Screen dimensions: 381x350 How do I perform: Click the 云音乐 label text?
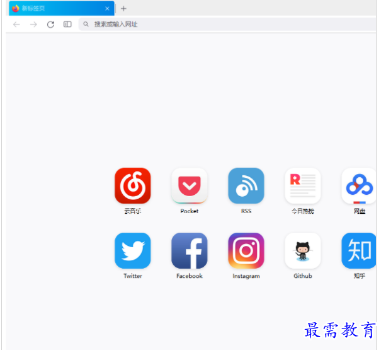point(133,211)
